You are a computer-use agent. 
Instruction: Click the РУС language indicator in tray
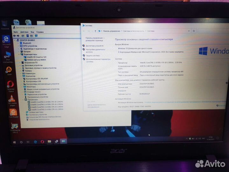point(204,139)
